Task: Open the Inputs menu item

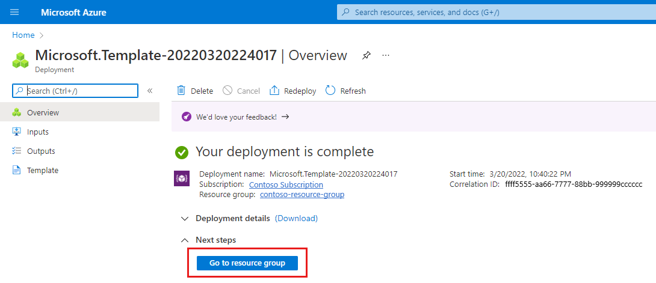Action: pyautogui.click(x=38, y=132)
